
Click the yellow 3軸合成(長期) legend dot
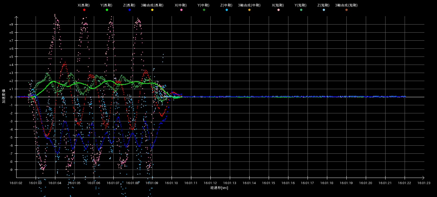152,10
